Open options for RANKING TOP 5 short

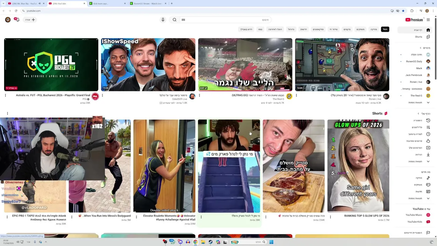(330, 216)
